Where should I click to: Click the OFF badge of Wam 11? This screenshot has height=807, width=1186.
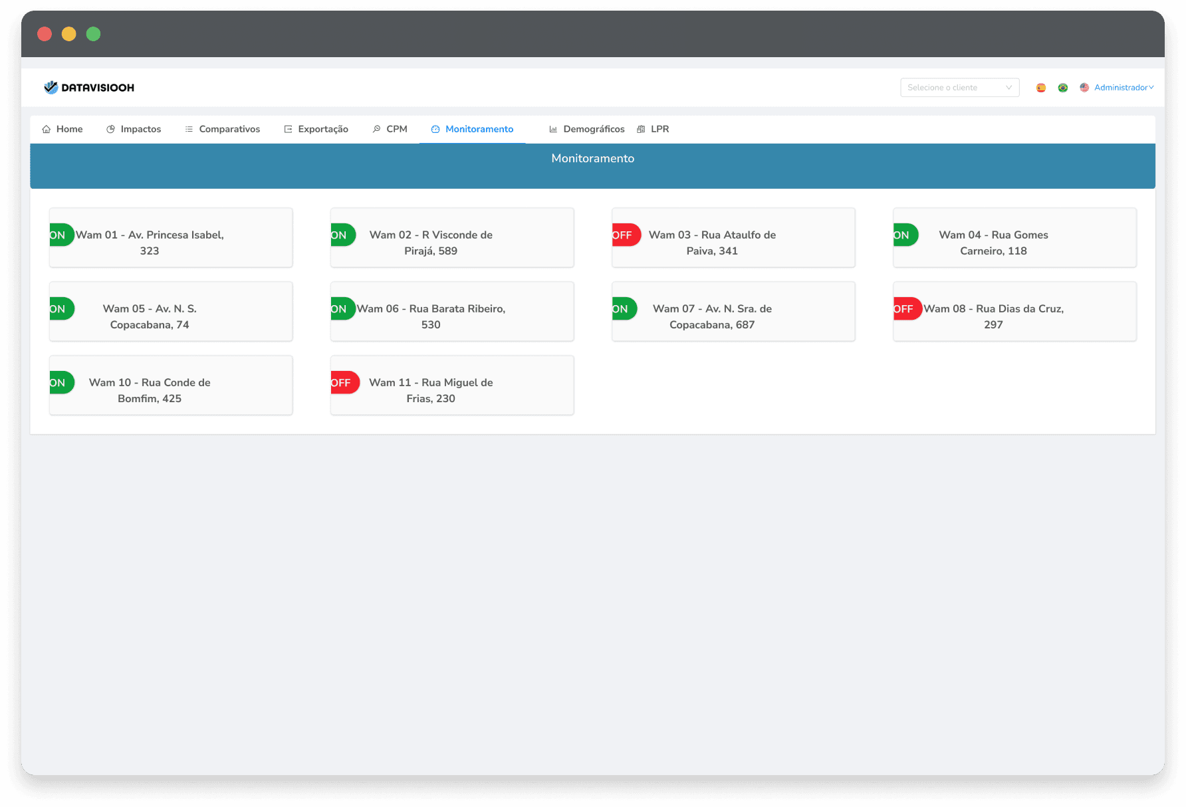(345, 383)
